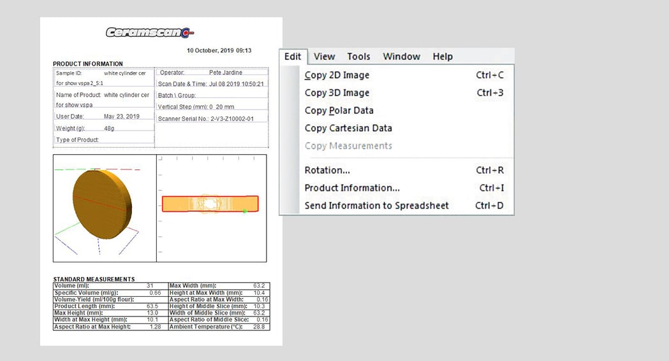This screenshot has width=669, height=361.
Task: Click the green marker on cross-section
Action: pyautogui.click(x=244, y=211)
